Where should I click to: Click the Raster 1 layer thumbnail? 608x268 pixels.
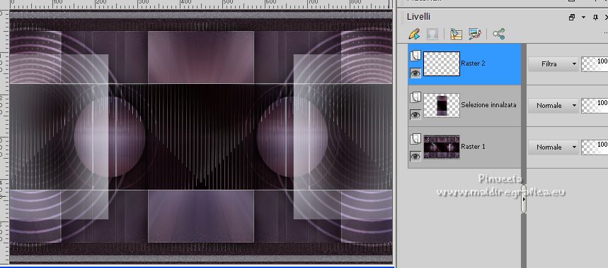[x=442, y=147]
